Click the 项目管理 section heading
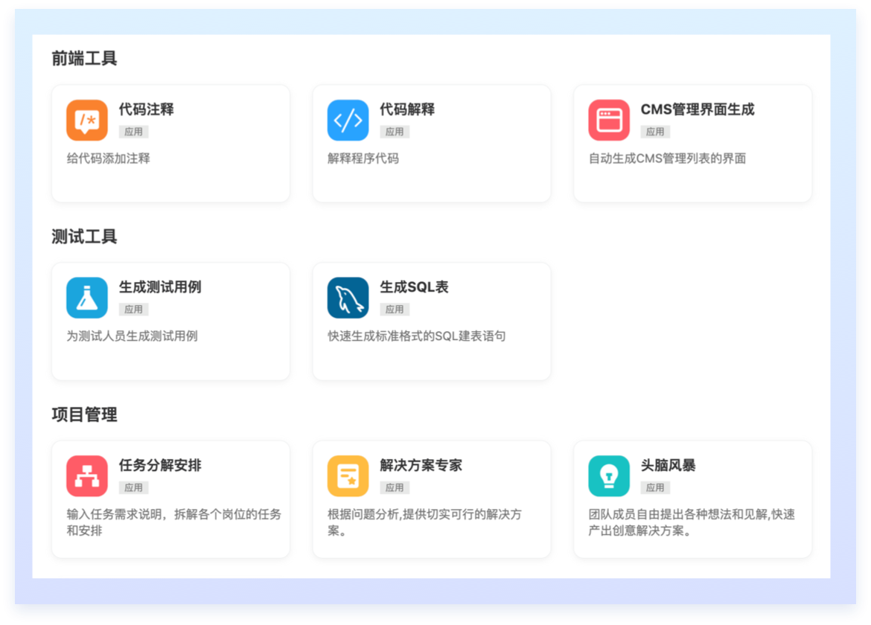Viewport: 871px width, 625px height. 84,415
